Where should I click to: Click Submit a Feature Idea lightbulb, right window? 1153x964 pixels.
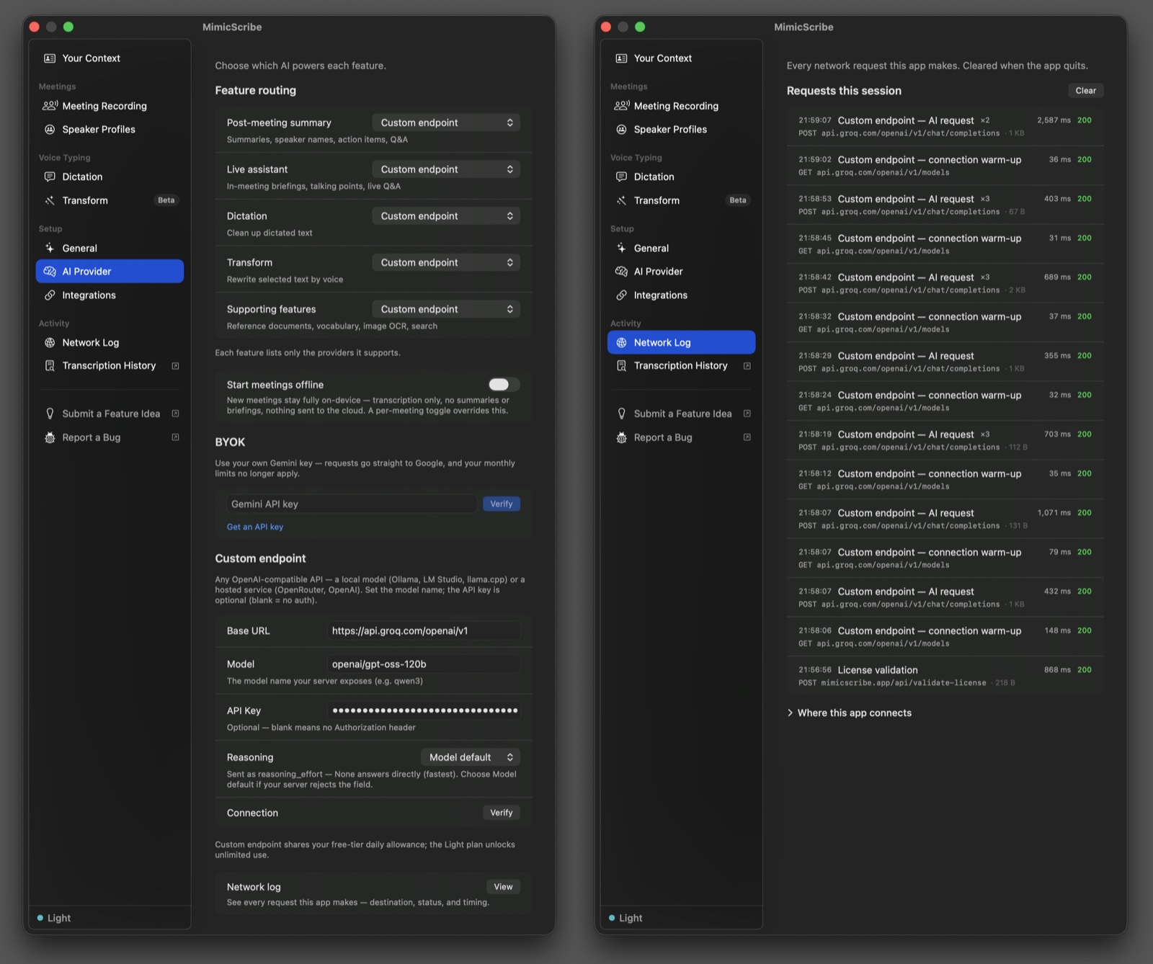point(621,414)
